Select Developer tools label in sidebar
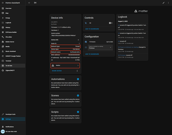Image resolution: width=172 pixels, height=135 pixels. point(10,114)
